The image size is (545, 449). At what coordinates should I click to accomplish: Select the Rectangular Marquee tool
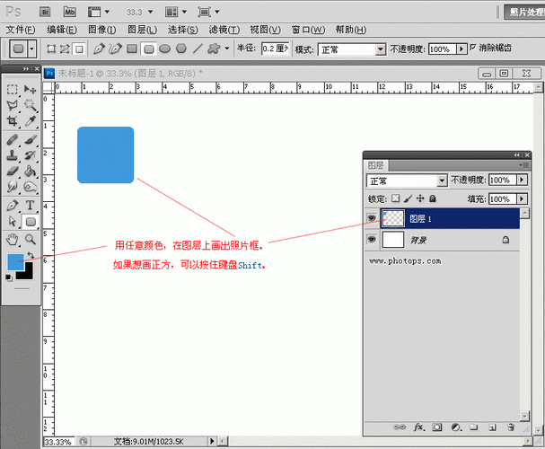click(x=13, y=90)
